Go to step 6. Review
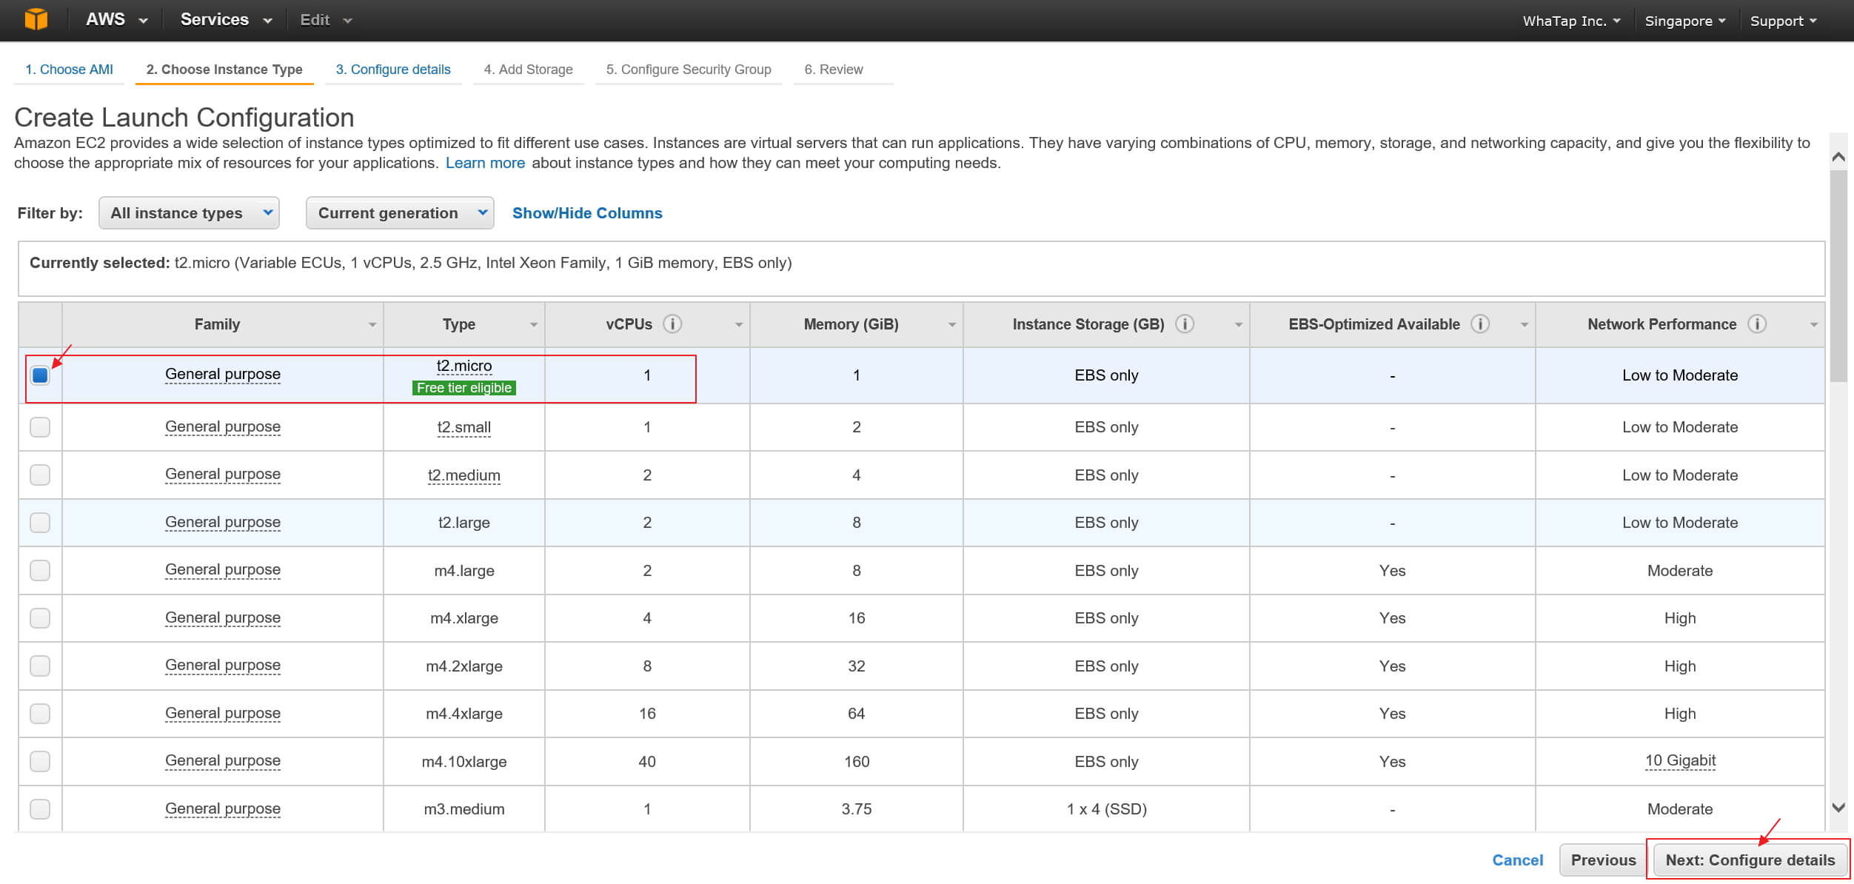 coord(834,70)
